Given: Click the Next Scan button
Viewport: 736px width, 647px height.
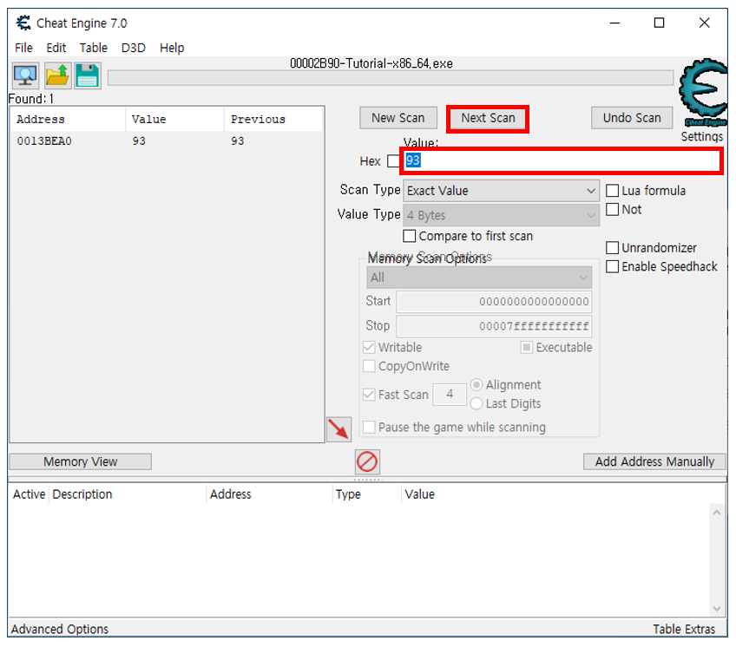Looking at the screenshot, I should [x=488, y=118].
